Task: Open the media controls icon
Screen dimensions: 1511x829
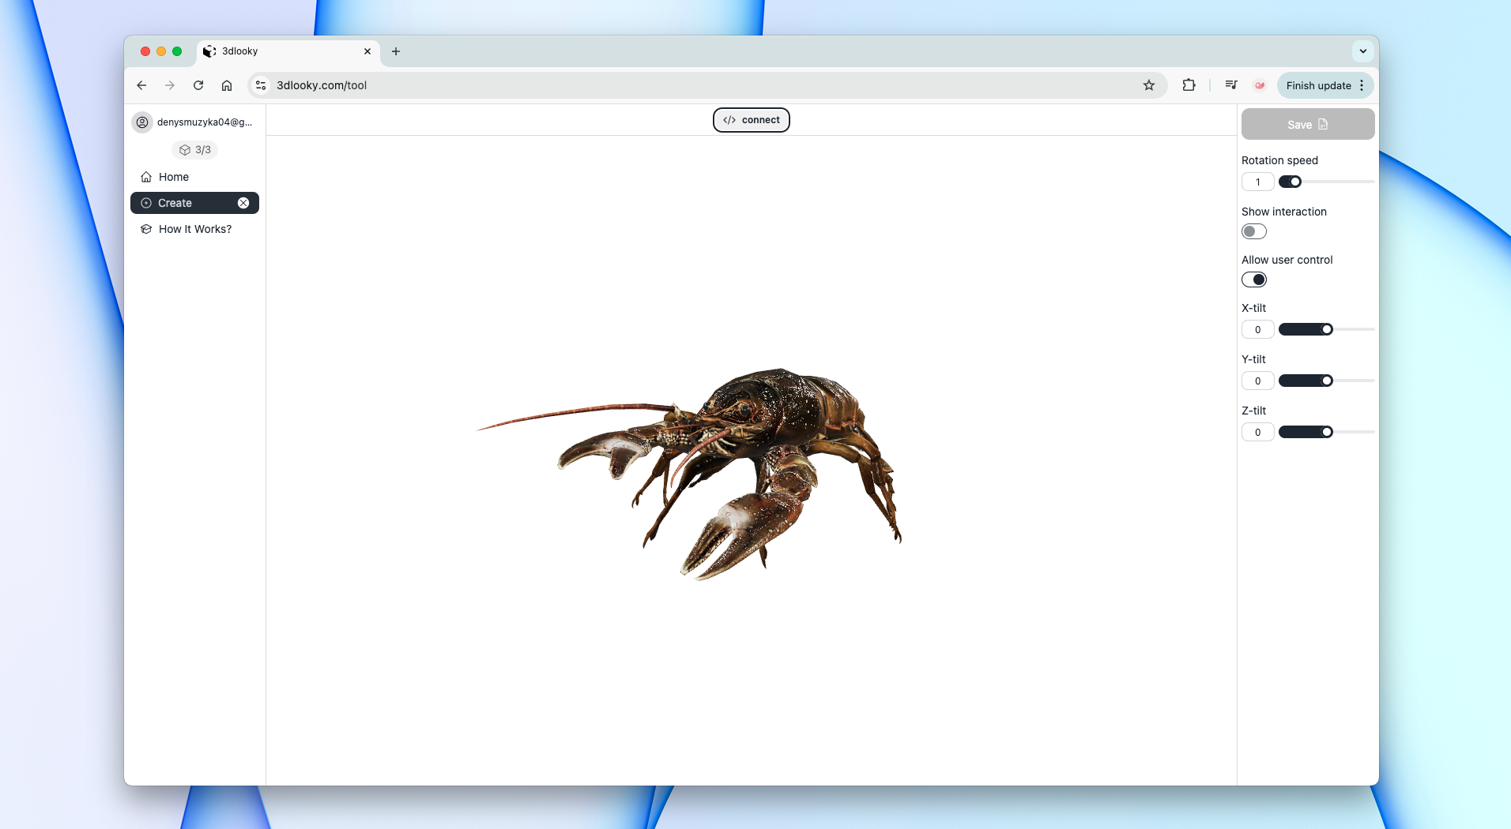Action: pos(1231,85)
